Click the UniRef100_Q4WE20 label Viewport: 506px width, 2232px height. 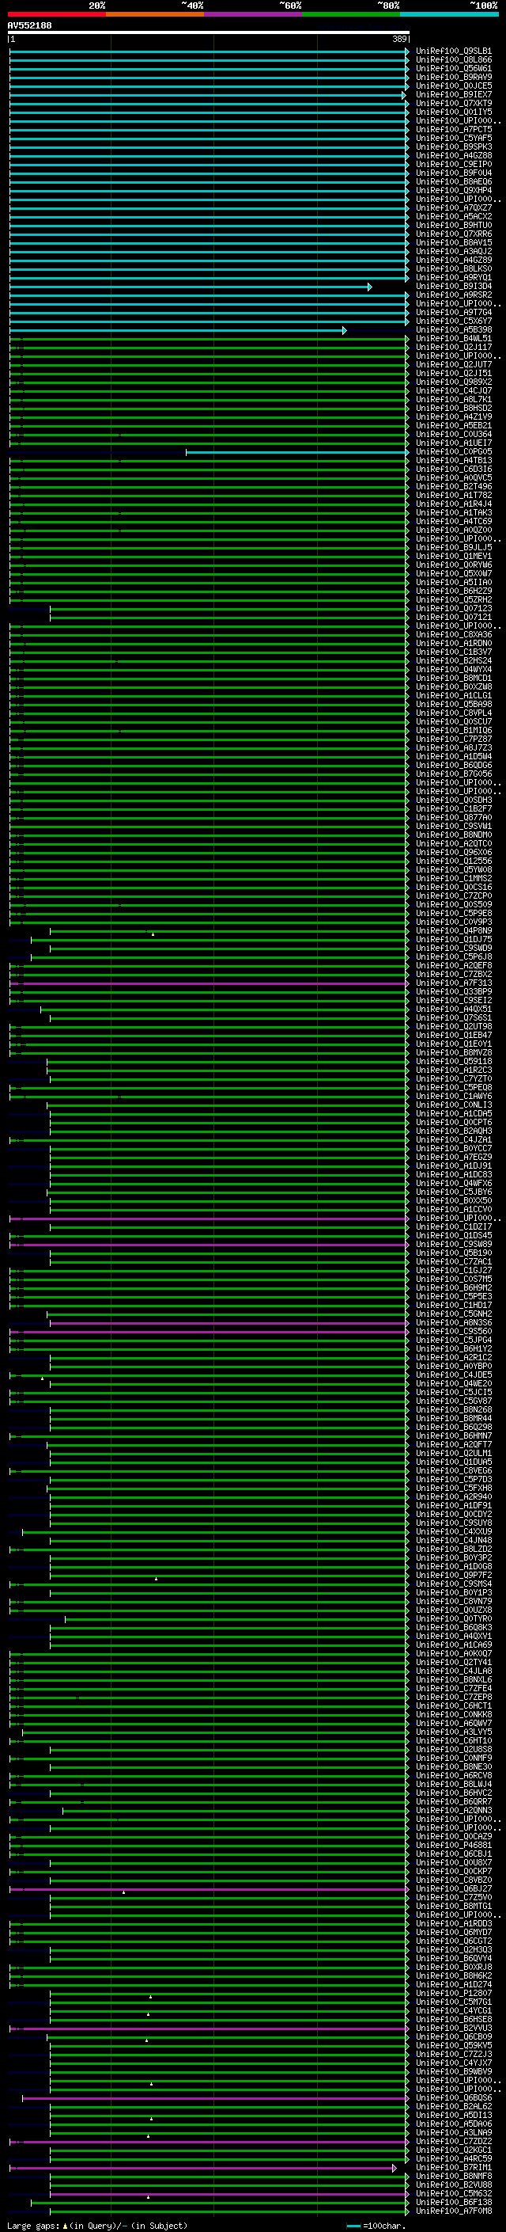coord(454,1384)
